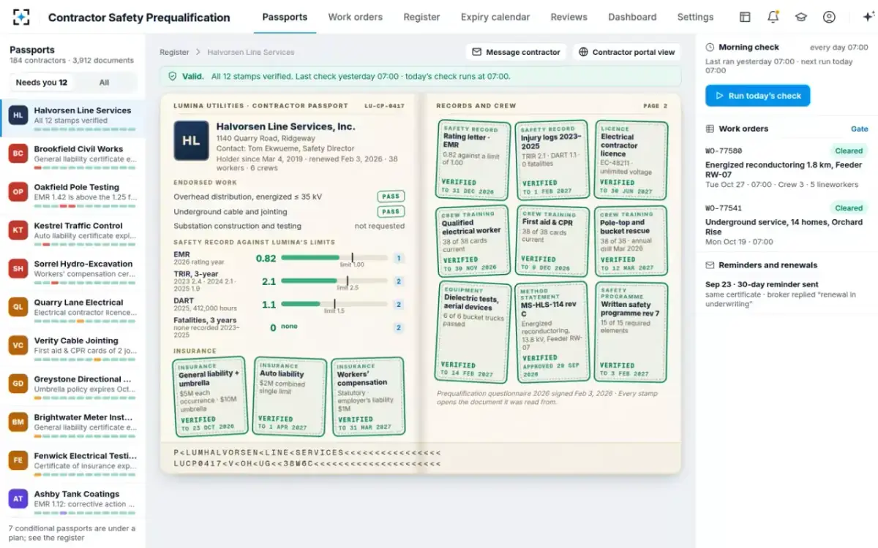Open the user account icon
878x548 pixels.
(x=829, y=17)
